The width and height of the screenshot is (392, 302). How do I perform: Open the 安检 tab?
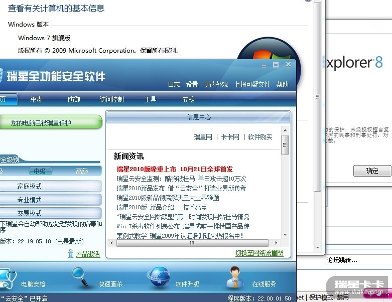coord(188,99)
